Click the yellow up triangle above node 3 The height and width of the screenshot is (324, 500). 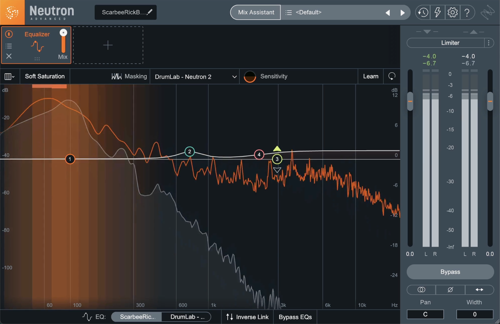277,149
